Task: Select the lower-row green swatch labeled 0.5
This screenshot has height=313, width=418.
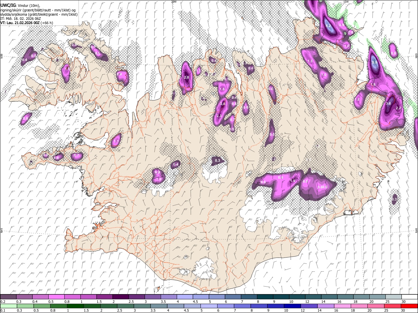Action: (x=42, y=306)
